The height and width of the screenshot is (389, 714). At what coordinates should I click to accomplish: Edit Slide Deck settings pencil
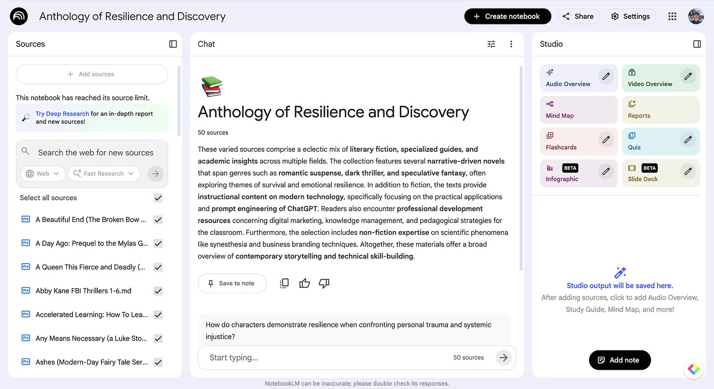click(688, 172)
